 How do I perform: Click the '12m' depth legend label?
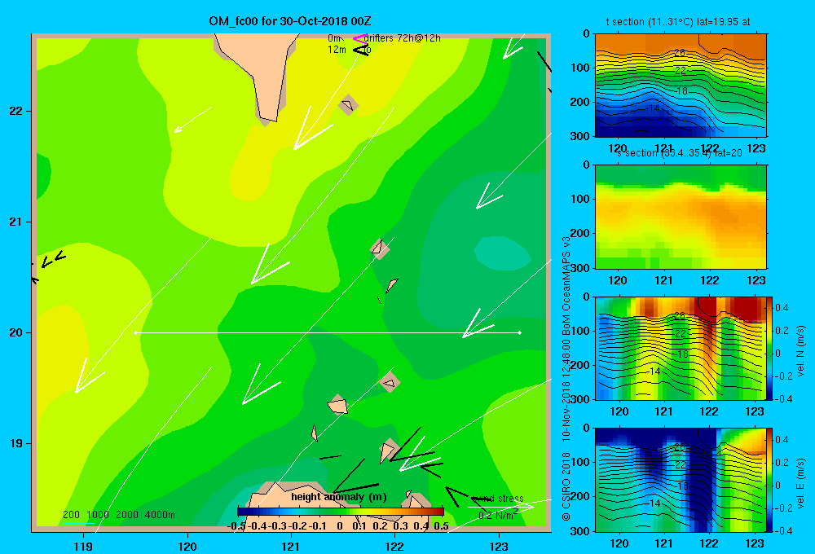(337, 50)
